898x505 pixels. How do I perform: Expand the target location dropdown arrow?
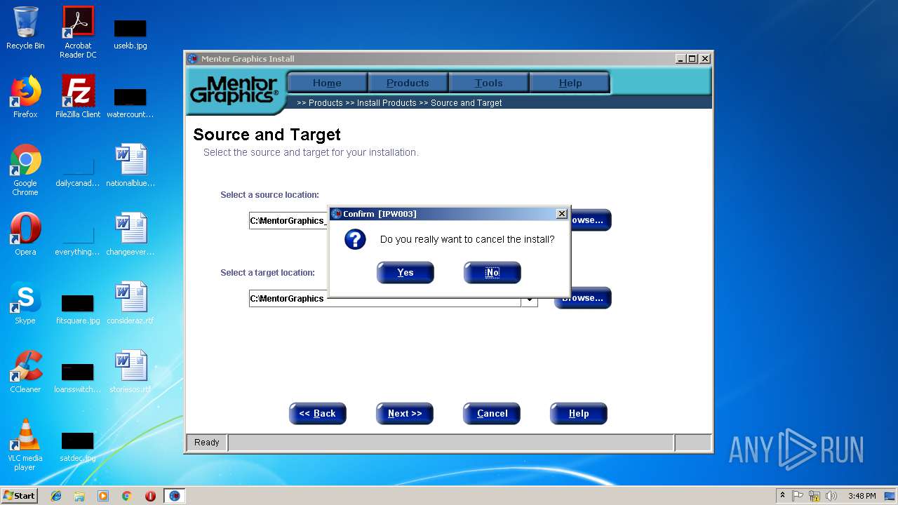[x=530, y=302]
